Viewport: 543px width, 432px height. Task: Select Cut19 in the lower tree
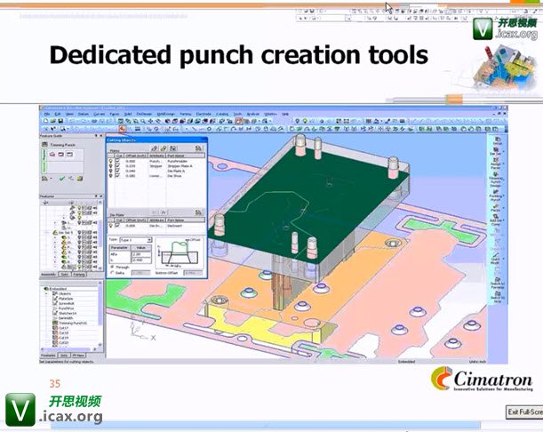61,338
